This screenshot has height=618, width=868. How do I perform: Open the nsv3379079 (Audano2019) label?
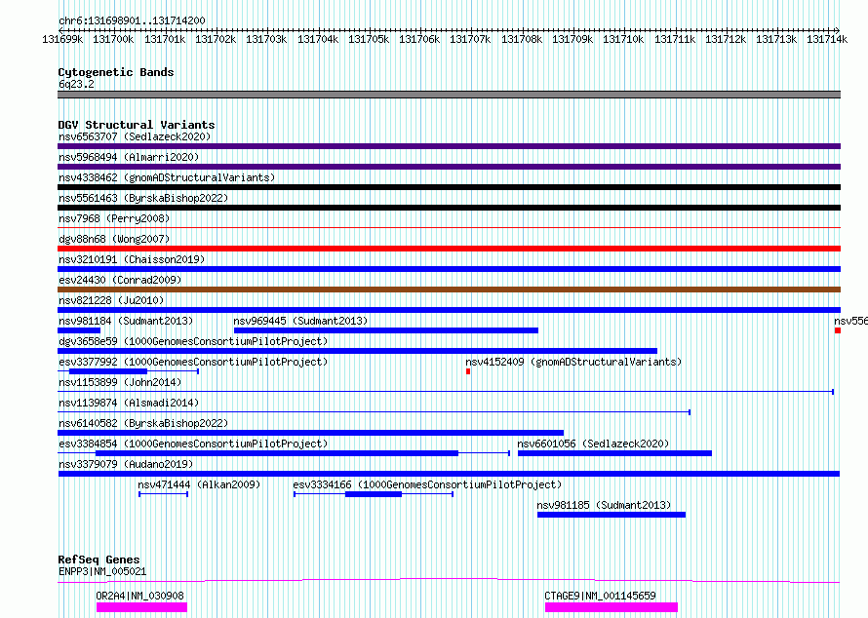tap(126, 464)
